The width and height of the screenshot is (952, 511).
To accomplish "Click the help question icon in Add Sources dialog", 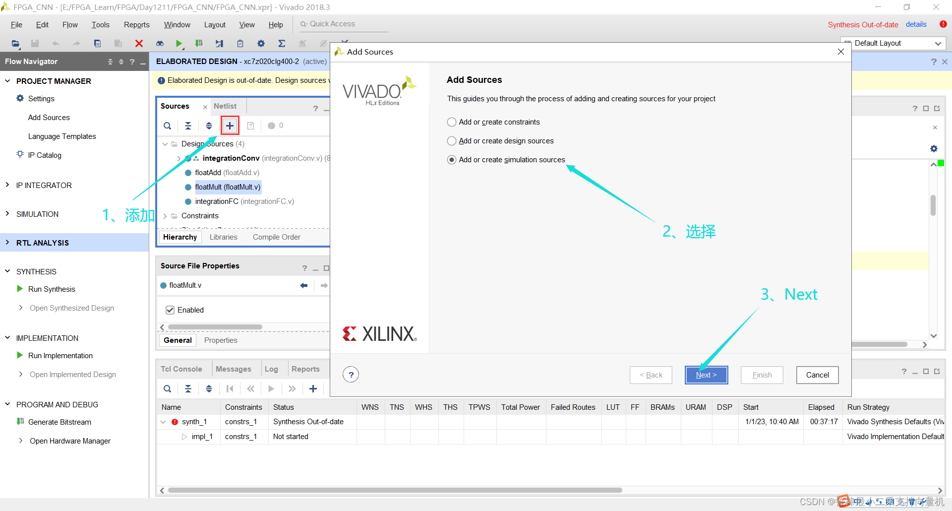I will [351, 375].
